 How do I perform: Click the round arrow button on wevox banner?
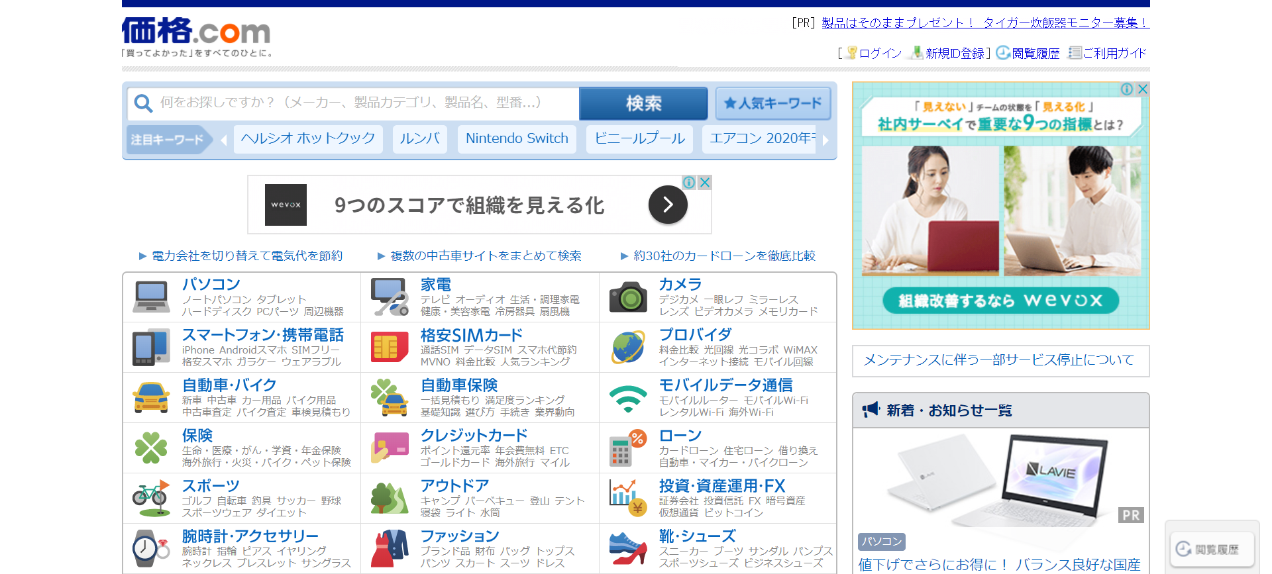pyautogui.click(x=668, y=205)
